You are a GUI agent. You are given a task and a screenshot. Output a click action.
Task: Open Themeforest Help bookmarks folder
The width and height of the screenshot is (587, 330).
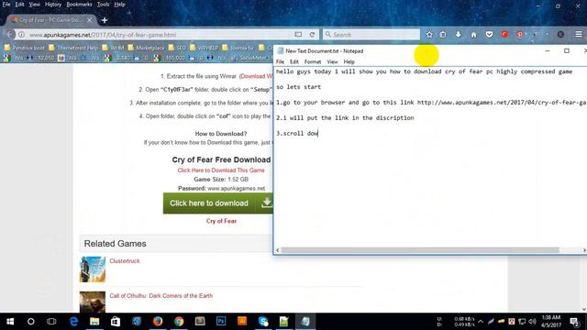73,48
